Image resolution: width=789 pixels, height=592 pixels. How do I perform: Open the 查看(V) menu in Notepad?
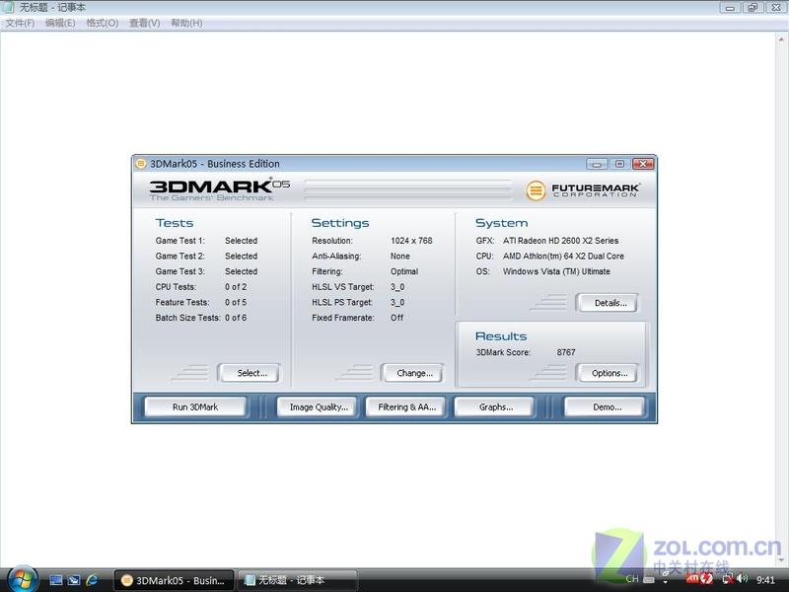pyautogui.click(x=144, y=23)
